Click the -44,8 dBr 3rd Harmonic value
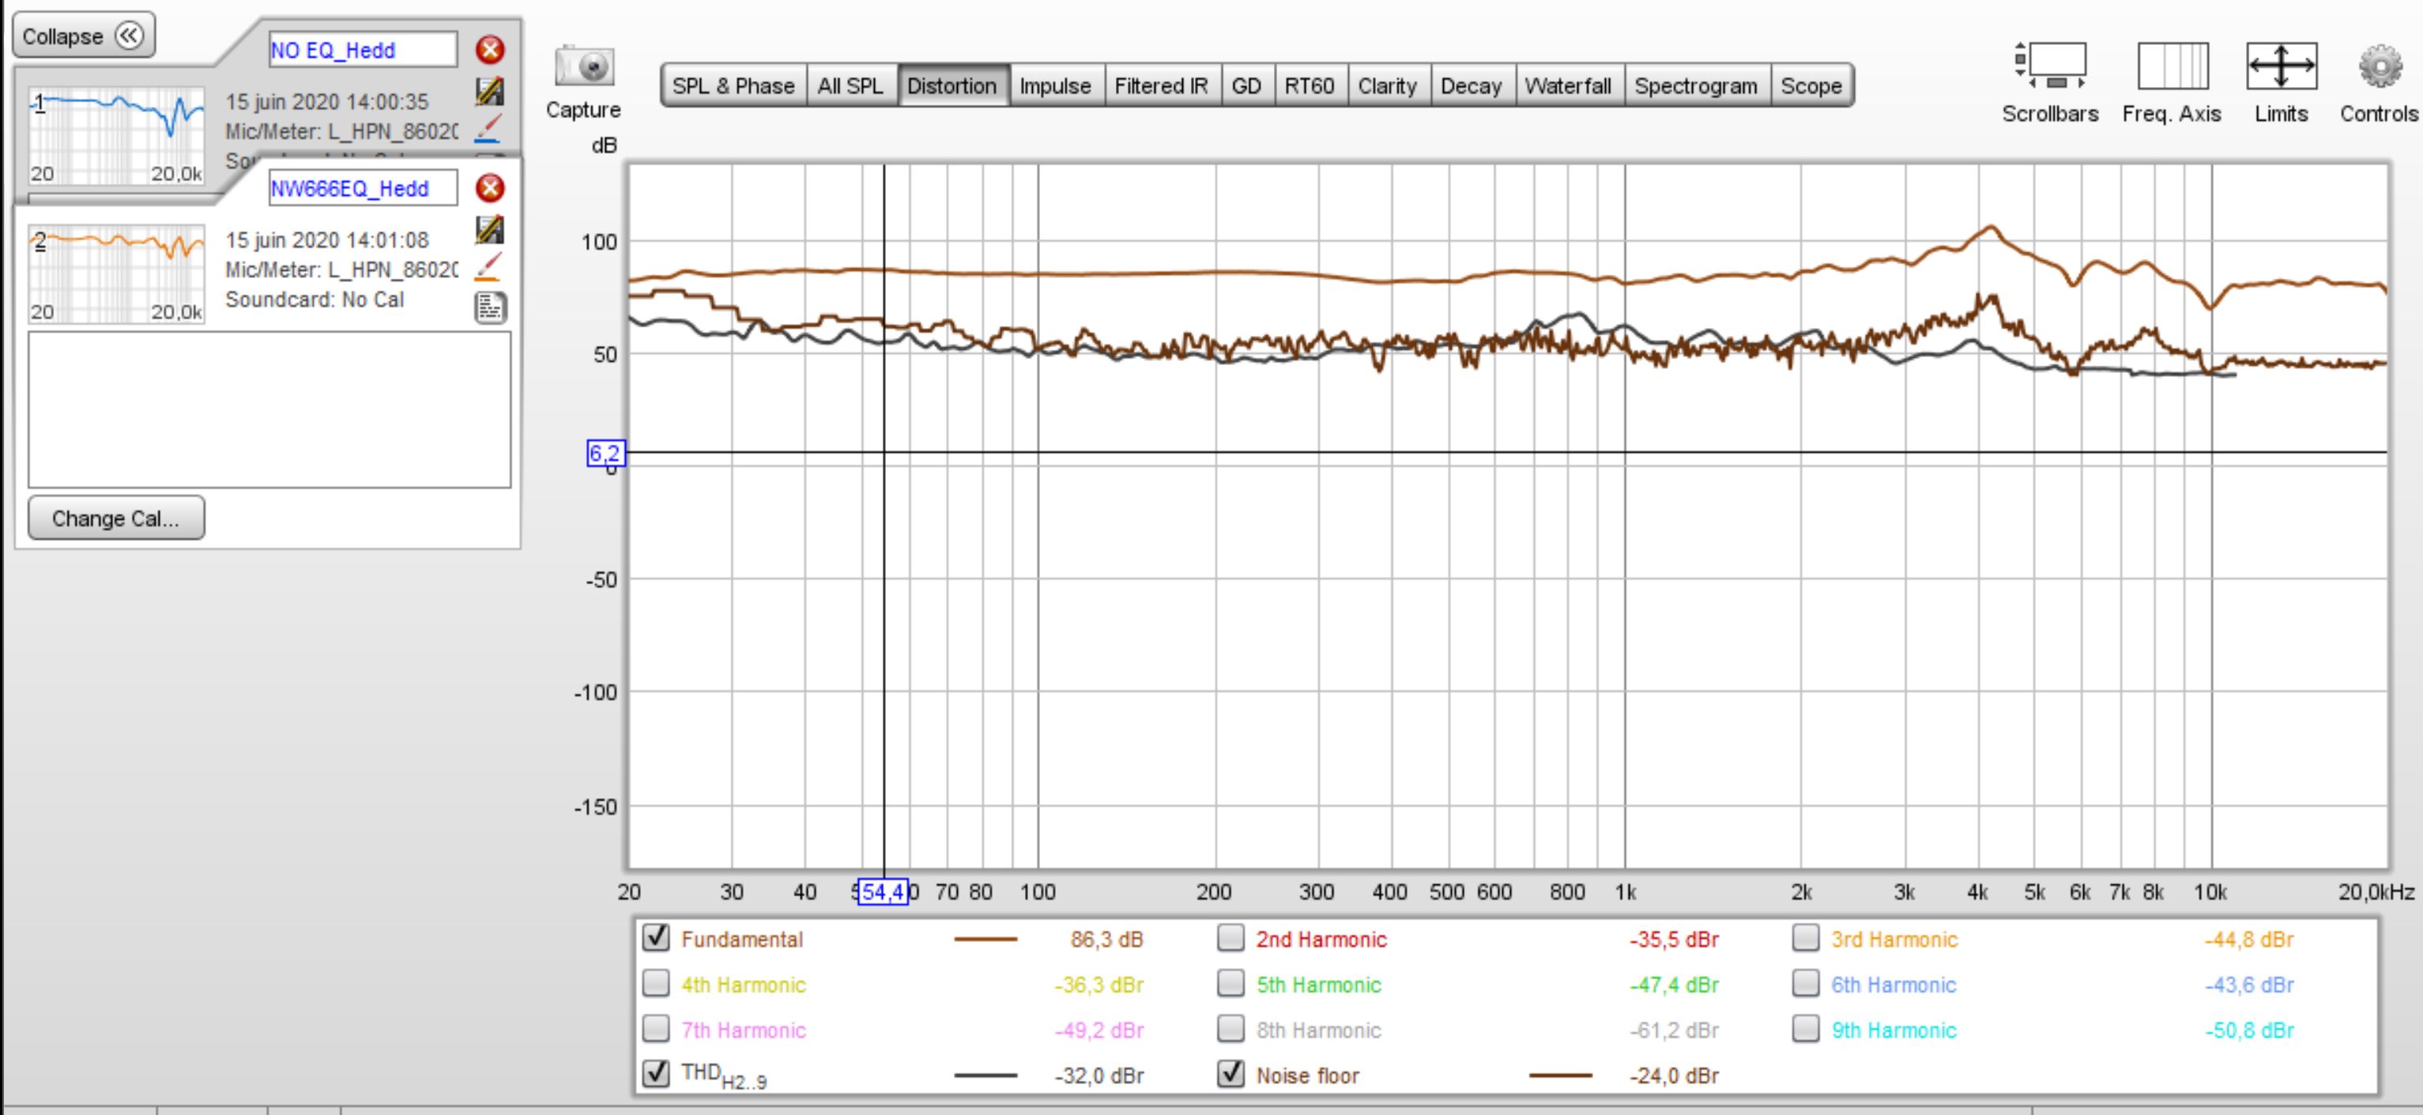The image size is (2423, 1115). [2249, 939]
